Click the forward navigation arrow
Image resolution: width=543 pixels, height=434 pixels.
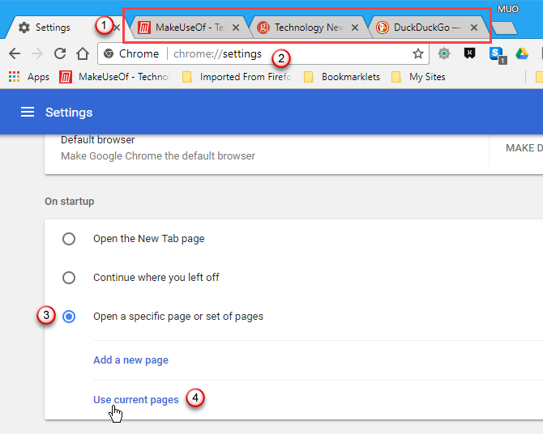click(x=37, y=53)
